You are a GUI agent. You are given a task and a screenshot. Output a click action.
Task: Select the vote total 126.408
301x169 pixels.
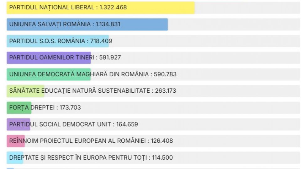pyautogui.click(x=162, y=141)
